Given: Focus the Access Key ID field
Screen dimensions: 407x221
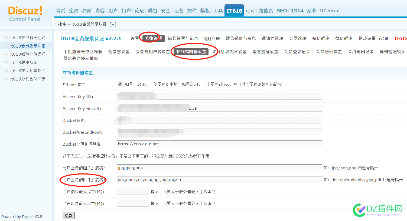Looking at the screenshot, I should click(219, 96).
